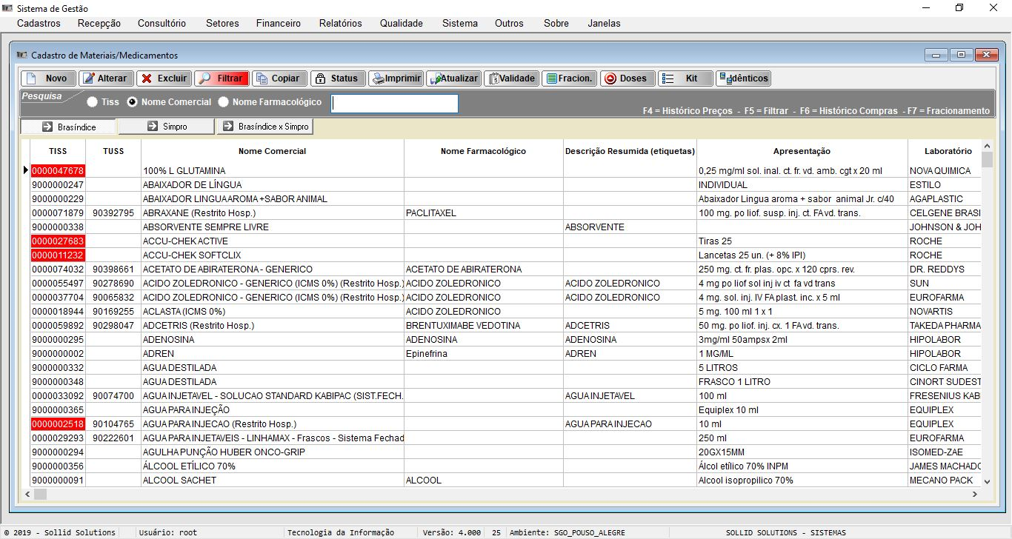Click the Descrição Resumida (etiquetas) column header
Viewport: 1012px width, 539px height.
(x=630, y=151)
